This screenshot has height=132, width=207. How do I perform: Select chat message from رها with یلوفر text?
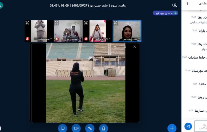tap(199, 46)
